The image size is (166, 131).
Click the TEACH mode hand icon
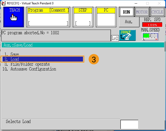14,17
